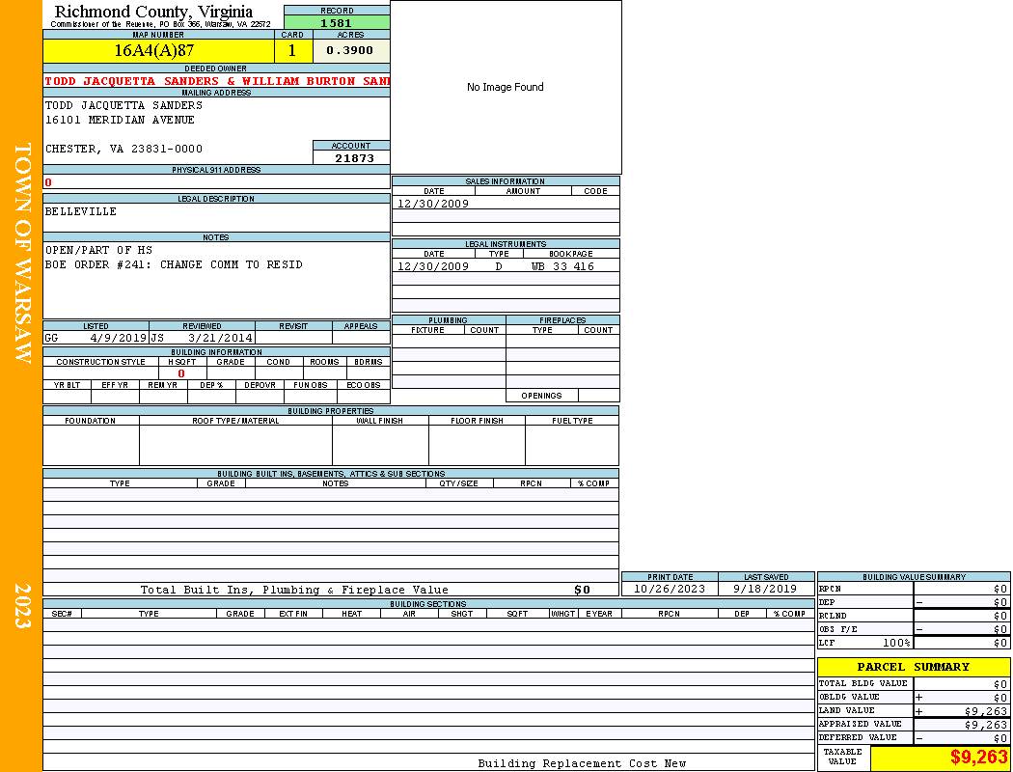Screen dimensions: 1013x772
Task: Click the acres value 0.3900
Action: (350, 51)
